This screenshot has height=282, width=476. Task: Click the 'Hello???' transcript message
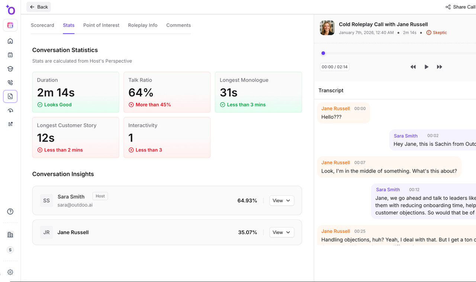[x=344, y=113]
